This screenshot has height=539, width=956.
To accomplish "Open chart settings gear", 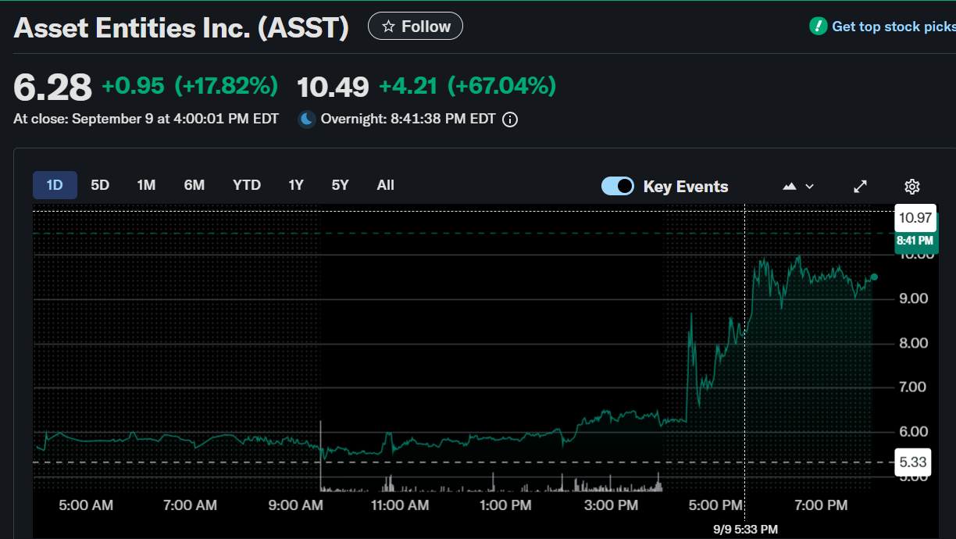I will (x=911, y=187).
